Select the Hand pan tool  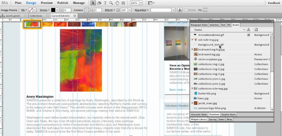[117, 3]
